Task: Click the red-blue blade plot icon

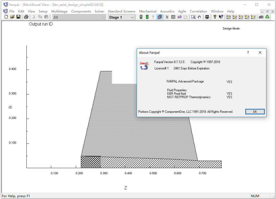Action: coord(179,17)
